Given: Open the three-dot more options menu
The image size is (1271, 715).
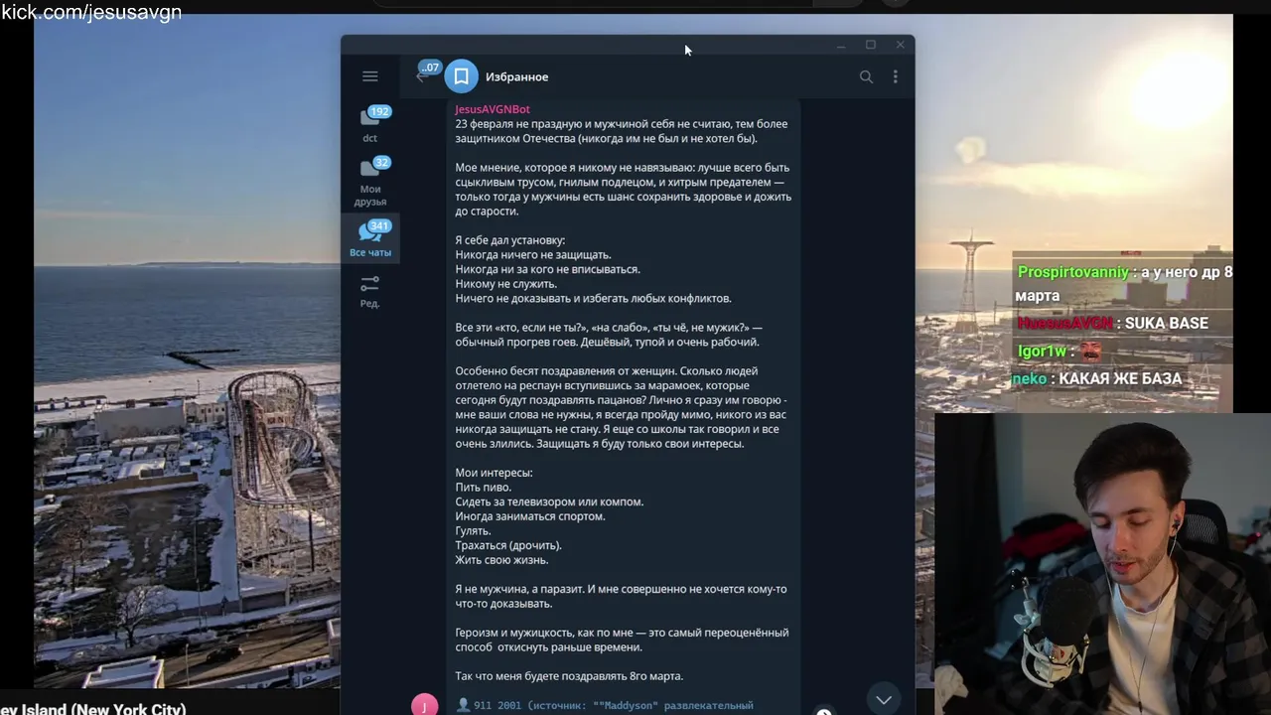Looking at the screenshot, I should (895, 76).
